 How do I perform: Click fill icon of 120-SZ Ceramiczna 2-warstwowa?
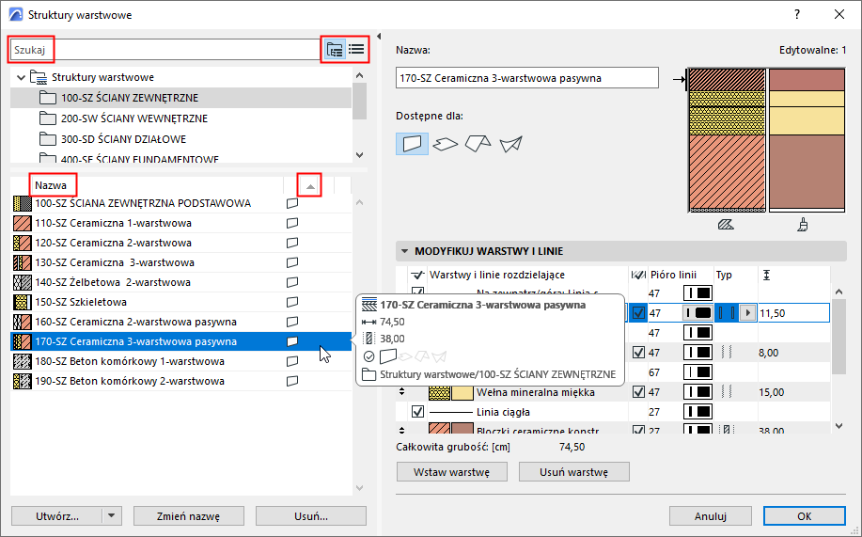click(22, 243)
